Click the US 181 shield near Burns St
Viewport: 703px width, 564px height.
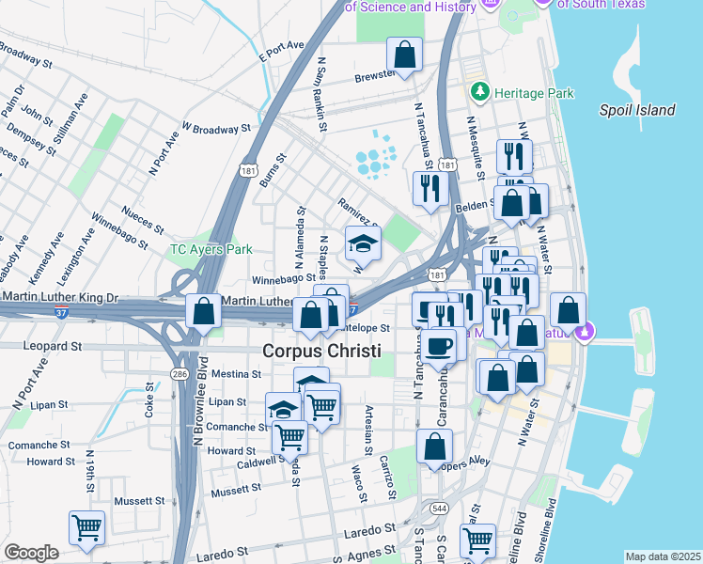248,170
